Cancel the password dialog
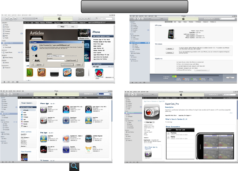The width and height of the screenshot is (238, 171). 78,65
